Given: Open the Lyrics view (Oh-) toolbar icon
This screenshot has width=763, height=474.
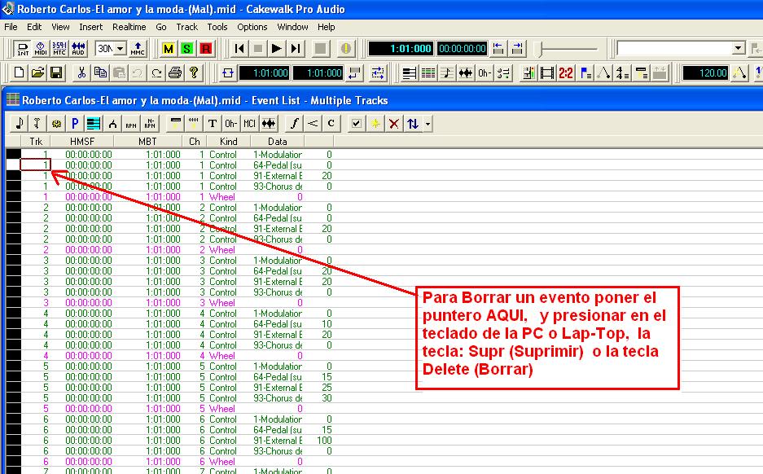Looking at the screenshot, I should [x=485, y=73].
